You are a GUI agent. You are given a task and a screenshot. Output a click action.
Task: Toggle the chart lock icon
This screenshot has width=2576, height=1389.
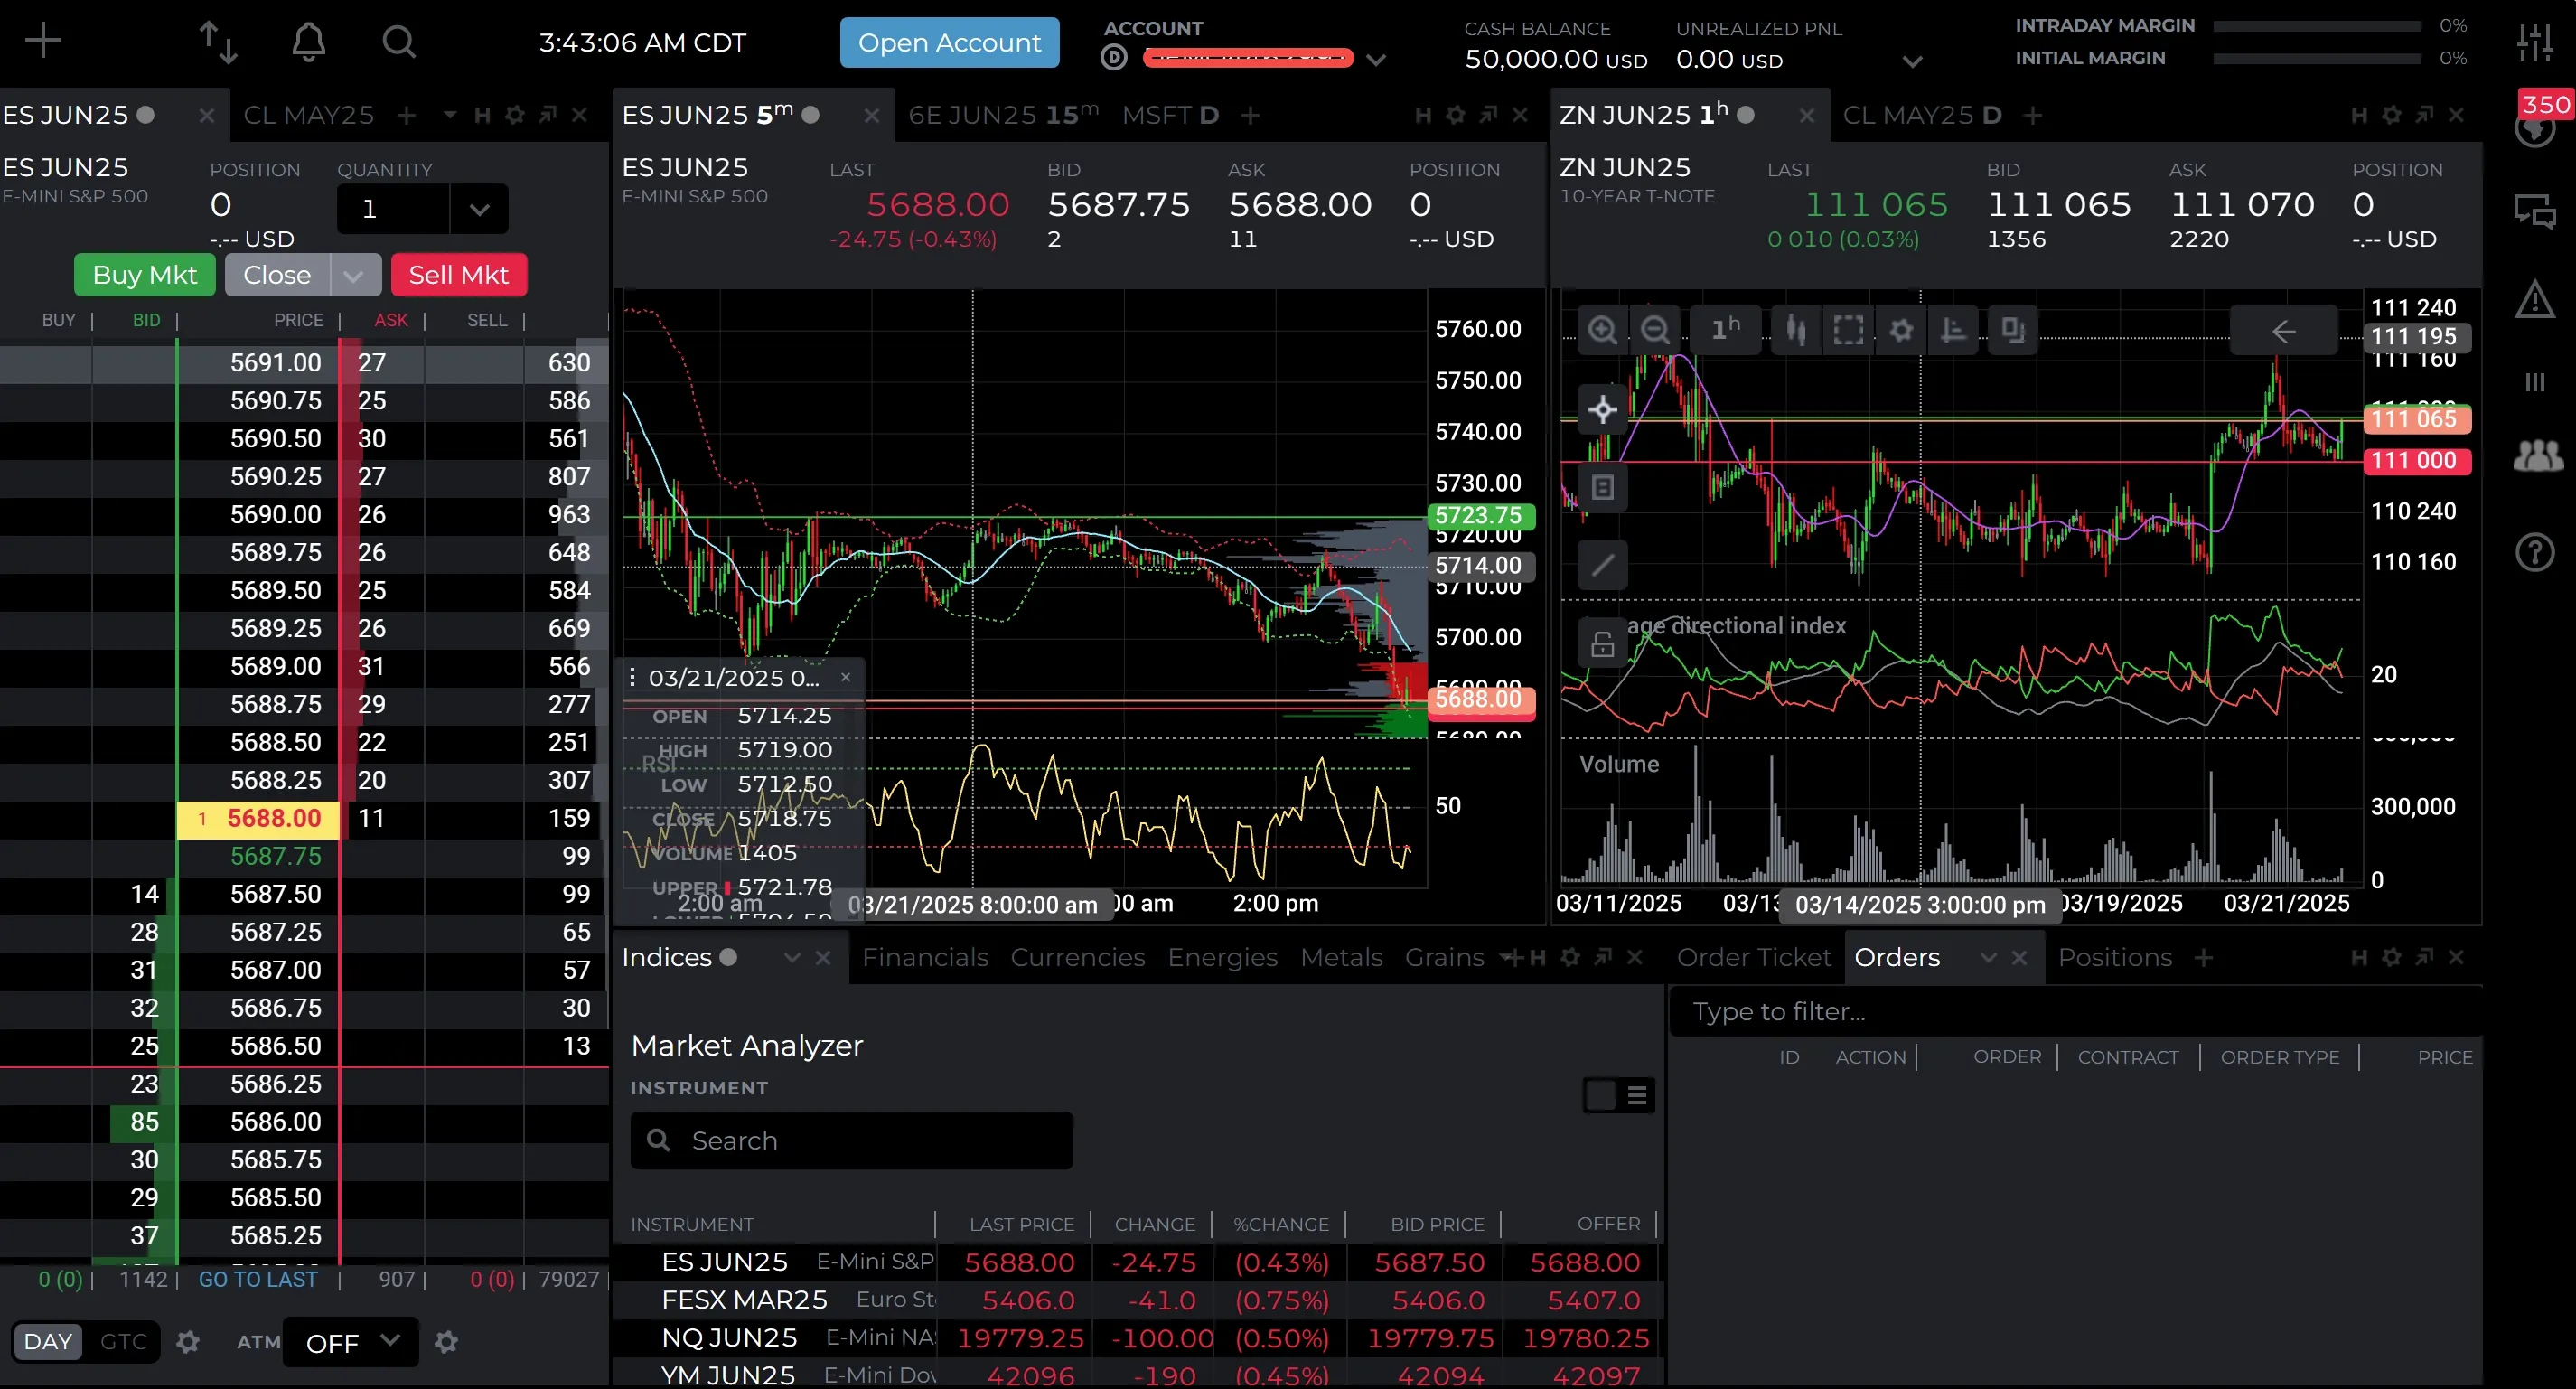(1602, 644)
